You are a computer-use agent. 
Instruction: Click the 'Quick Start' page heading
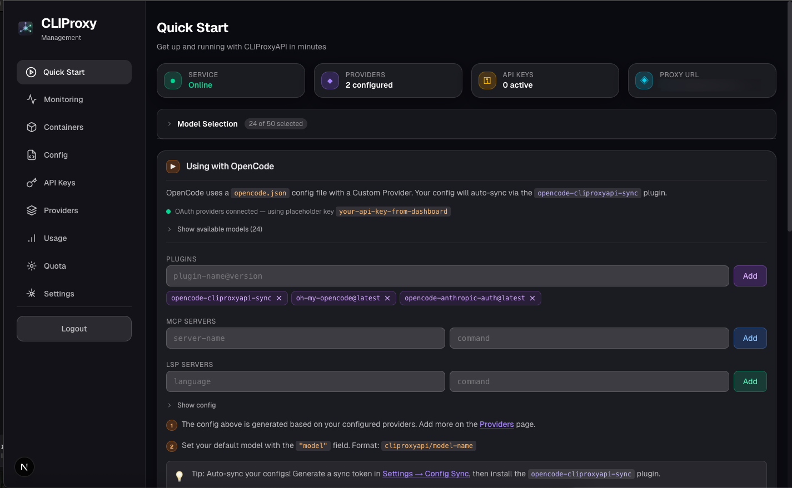[192, 28]
